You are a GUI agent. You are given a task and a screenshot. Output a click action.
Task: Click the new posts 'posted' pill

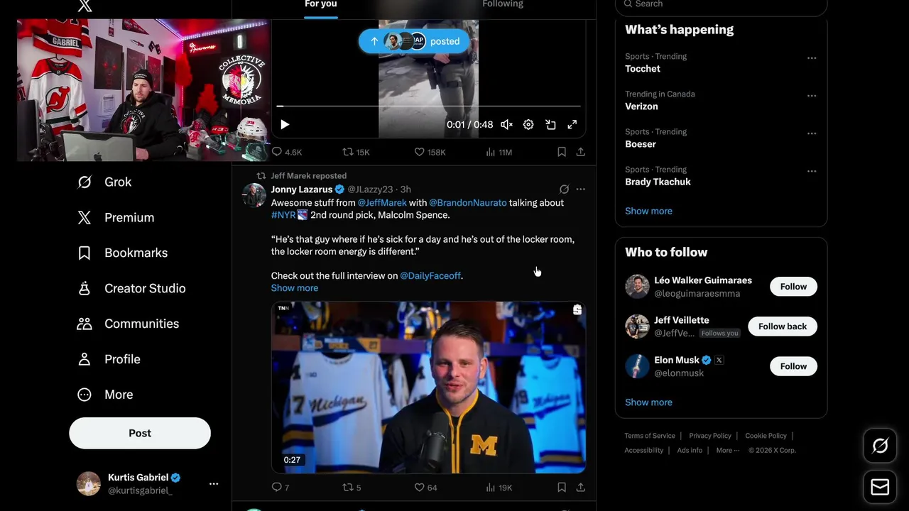(414, 41)
